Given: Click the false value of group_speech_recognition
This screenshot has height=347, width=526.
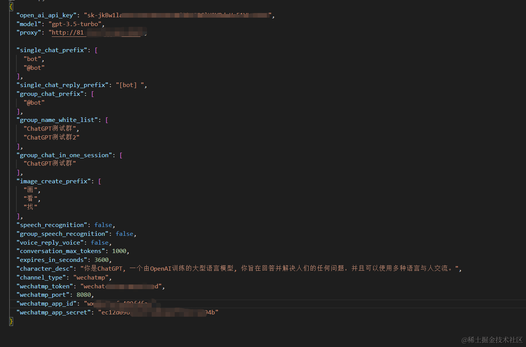Looking at the screenshot, I should (x=124, y=234).
